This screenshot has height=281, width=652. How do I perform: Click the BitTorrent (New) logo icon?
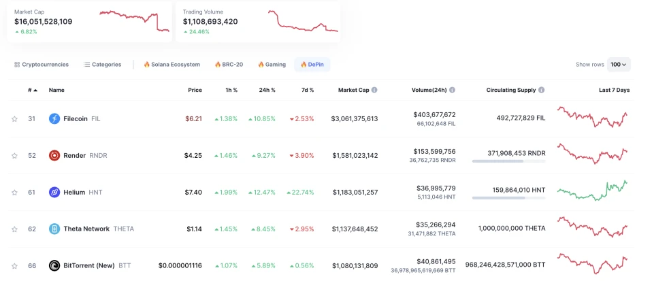pos(54,266)
